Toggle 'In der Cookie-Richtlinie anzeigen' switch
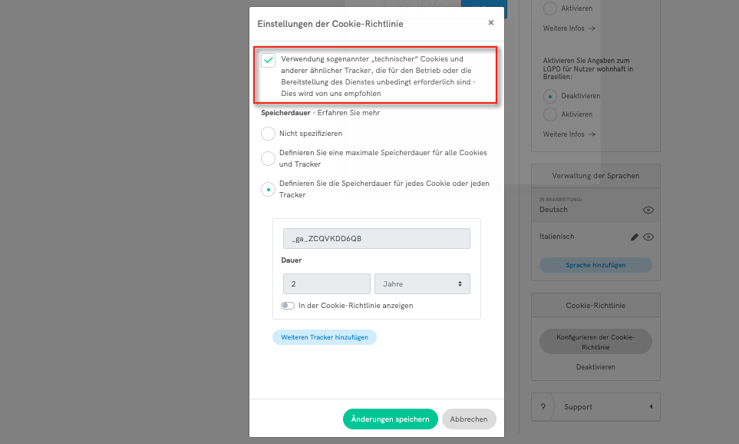 (x=288, y=306)
